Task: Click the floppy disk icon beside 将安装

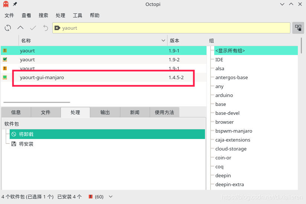Action: [x=14, y=144]
